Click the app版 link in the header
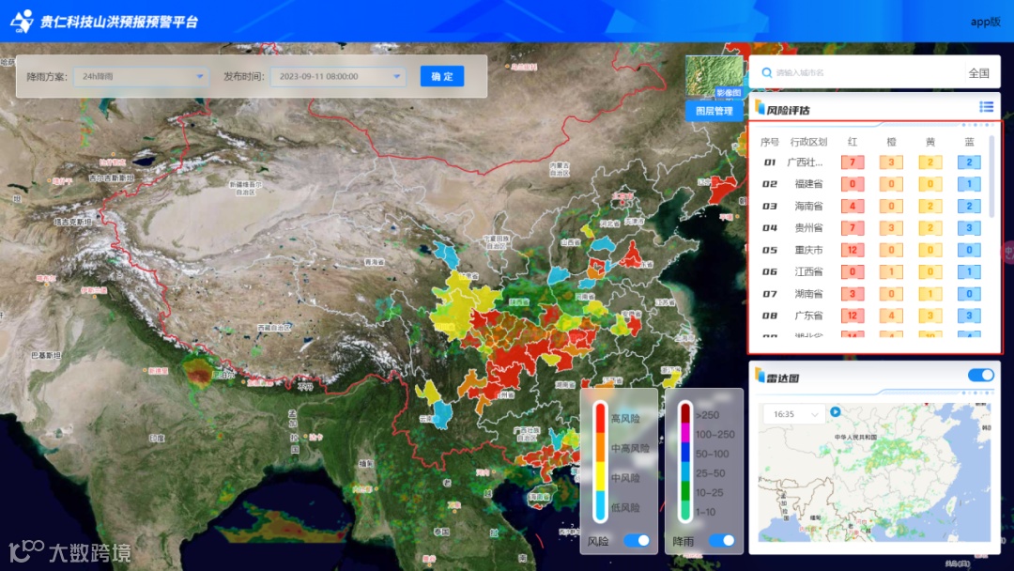This screenshot has height=571, width=1014. 986,22
